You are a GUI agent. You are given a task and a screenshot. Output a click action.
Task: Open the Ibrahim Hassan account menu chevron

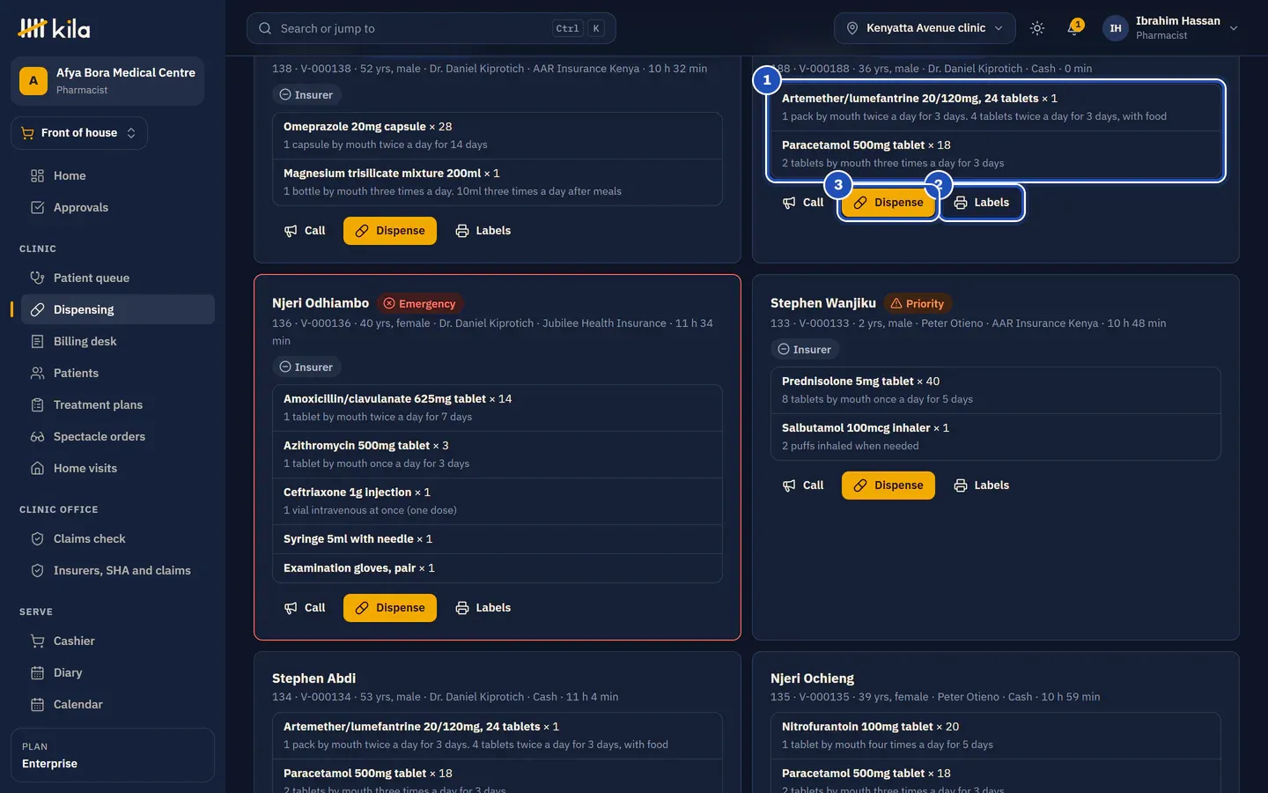(1234, 28)
